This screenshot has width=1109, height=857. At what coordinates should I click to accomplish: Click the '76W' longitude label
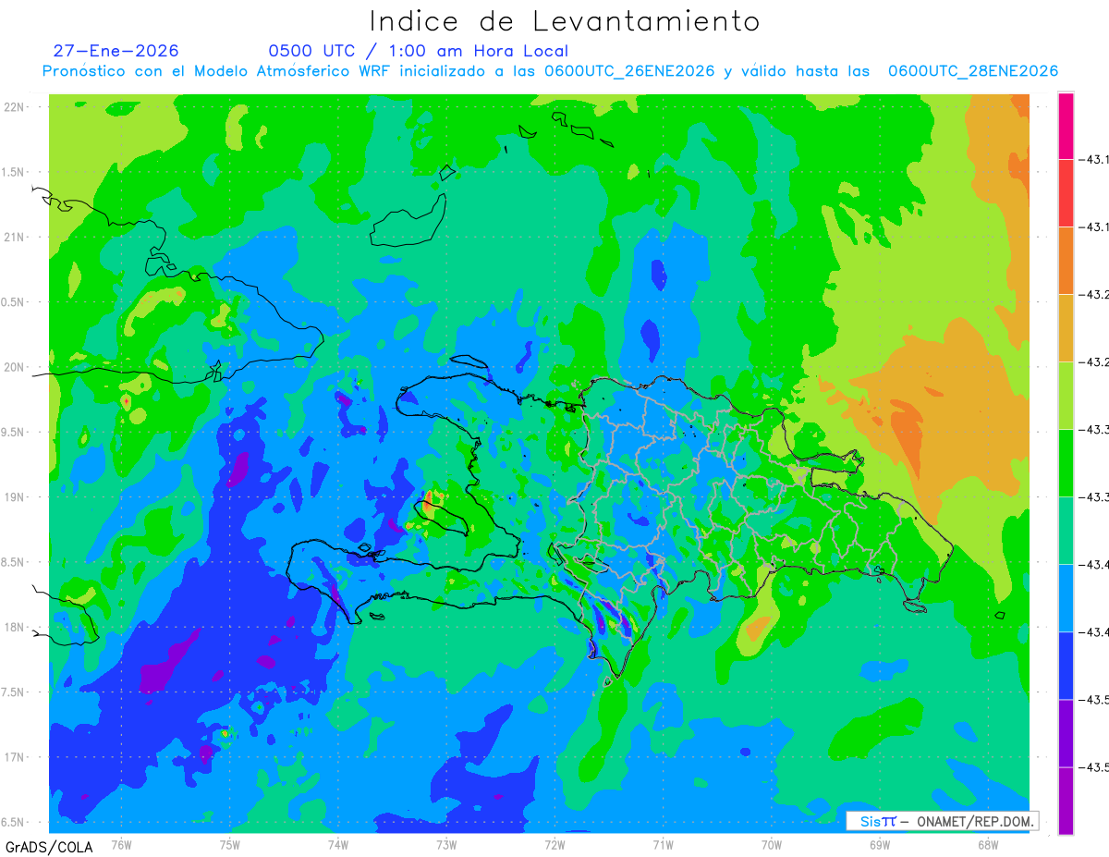point(121,844)
